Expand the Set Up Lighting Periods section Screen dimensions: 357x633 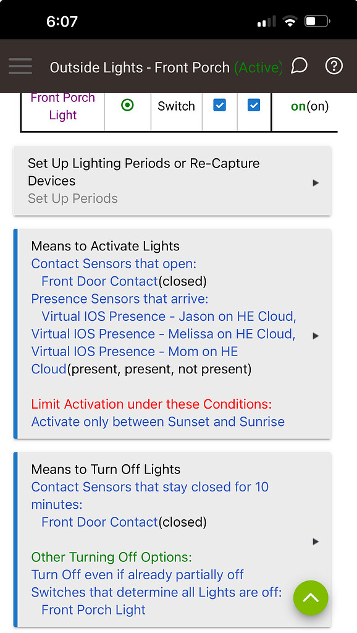315,182
